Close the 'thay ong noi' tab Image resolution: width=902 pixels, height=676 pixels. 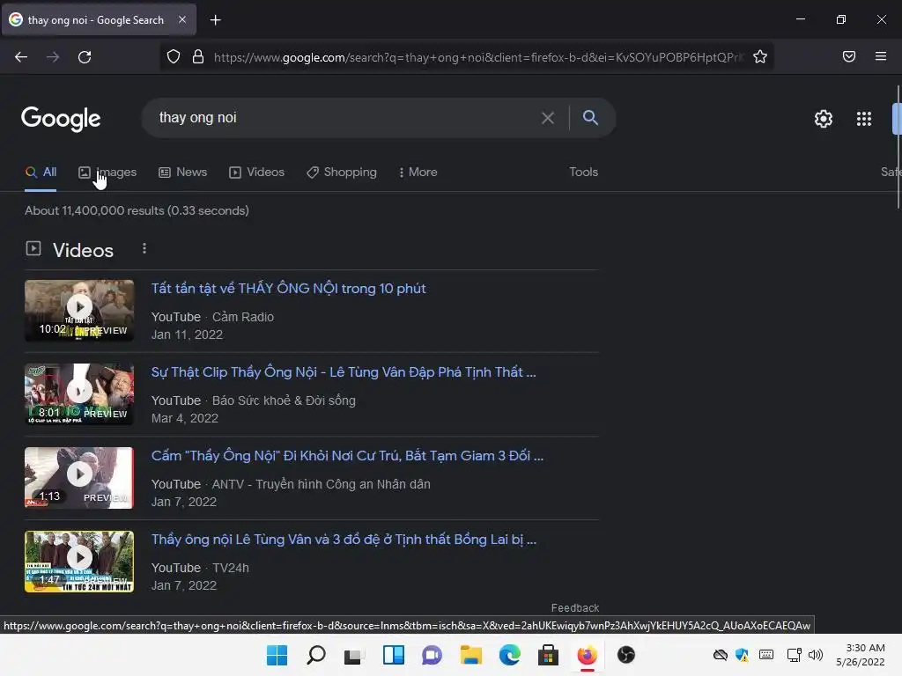[181, 19]
